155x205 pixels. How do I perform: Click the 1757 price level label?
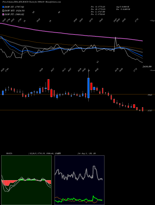point(150,111)
